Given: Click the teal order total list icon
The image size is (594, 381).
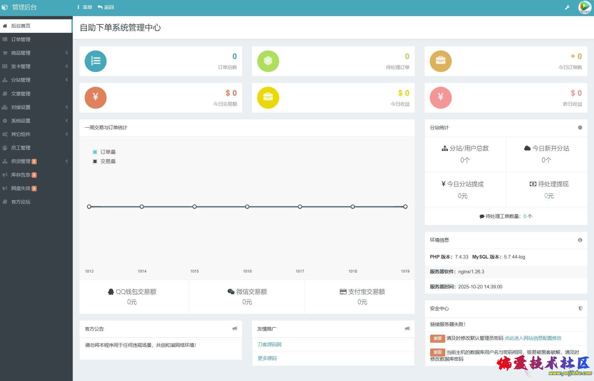Looking at the screenshot, I should pyautogui.click(x=96, y=61).
